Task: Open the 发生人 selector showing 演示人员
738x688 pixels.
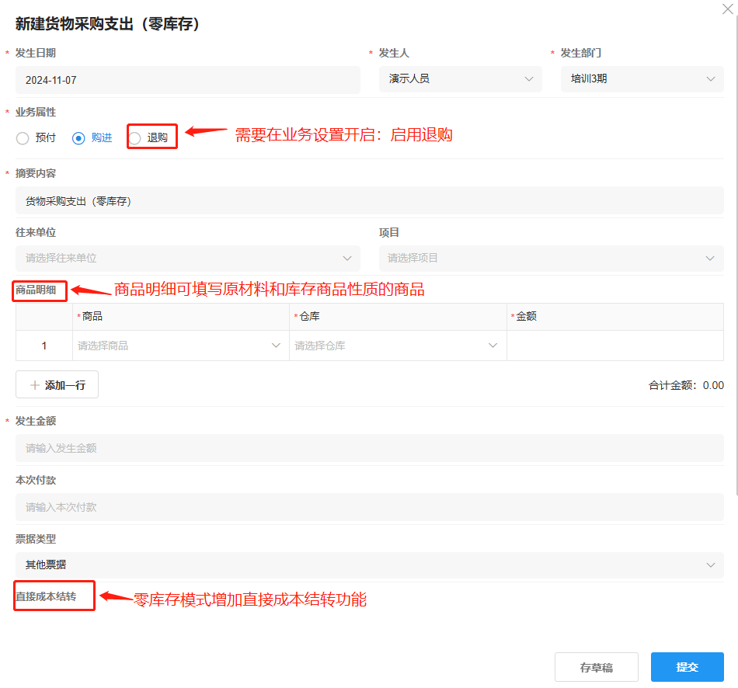Action: click(x=460, y=78)
